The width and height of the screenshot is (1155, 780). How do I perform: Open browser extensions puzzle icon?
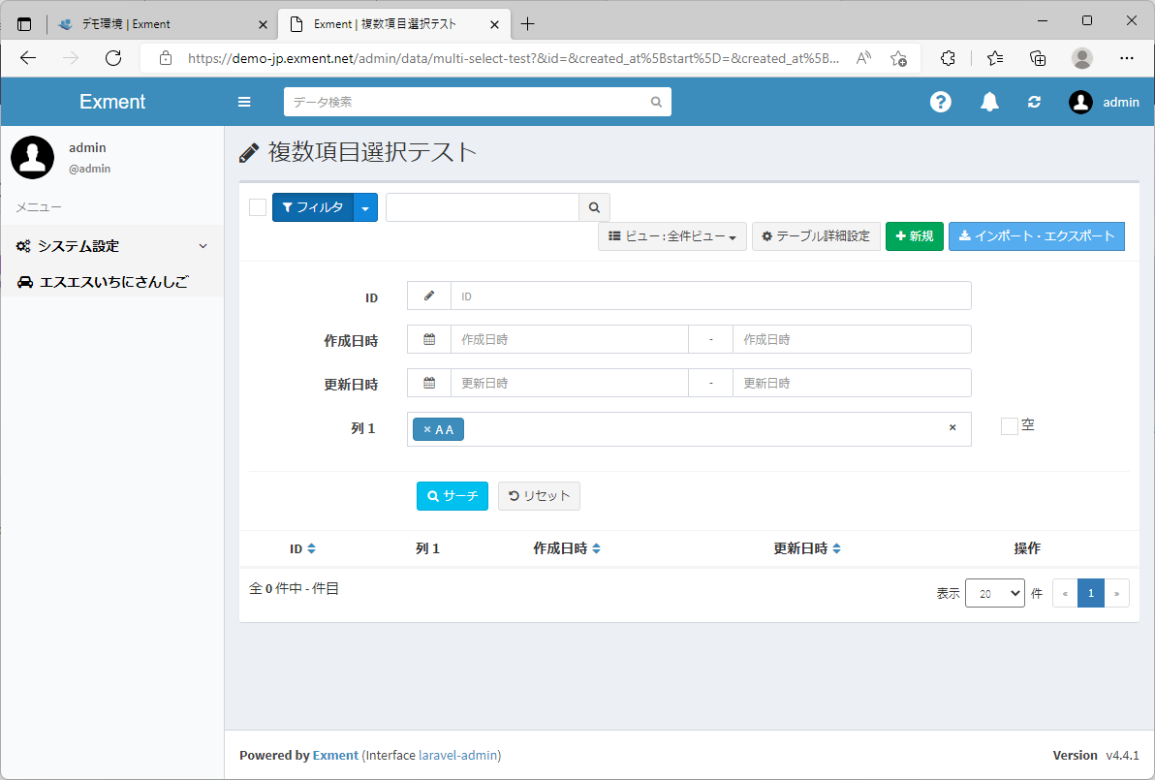pos(948,58)
